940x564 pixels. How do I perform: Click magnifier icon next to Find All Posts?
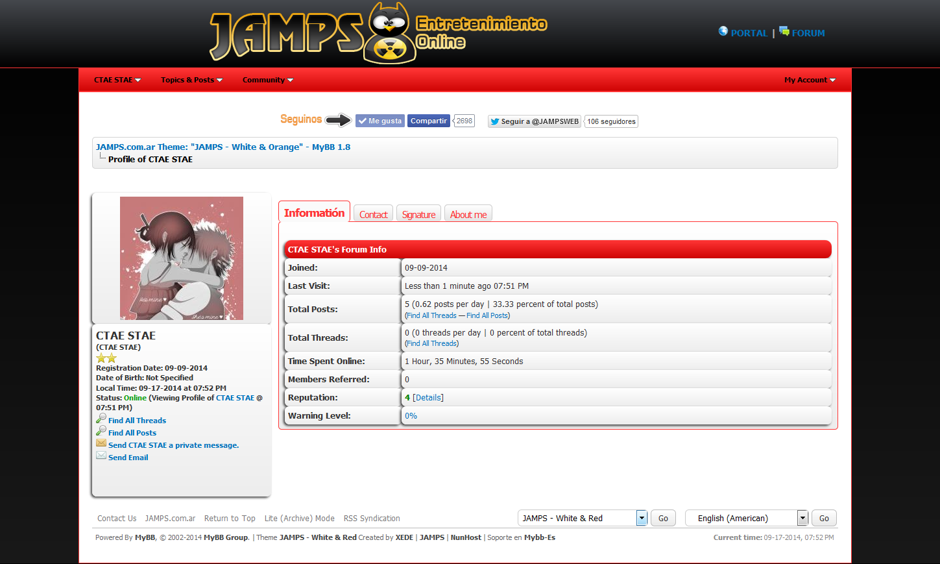pos(101,431)
